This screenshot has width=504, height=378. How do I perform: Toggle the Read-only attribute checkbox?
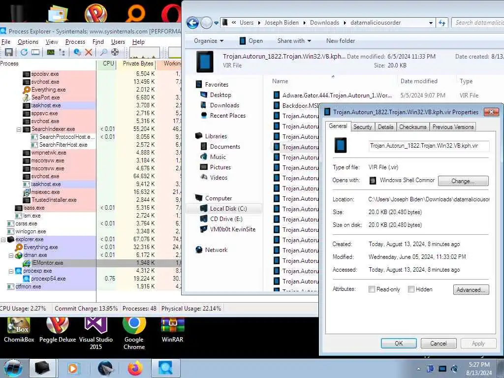[x=372, y=289]
